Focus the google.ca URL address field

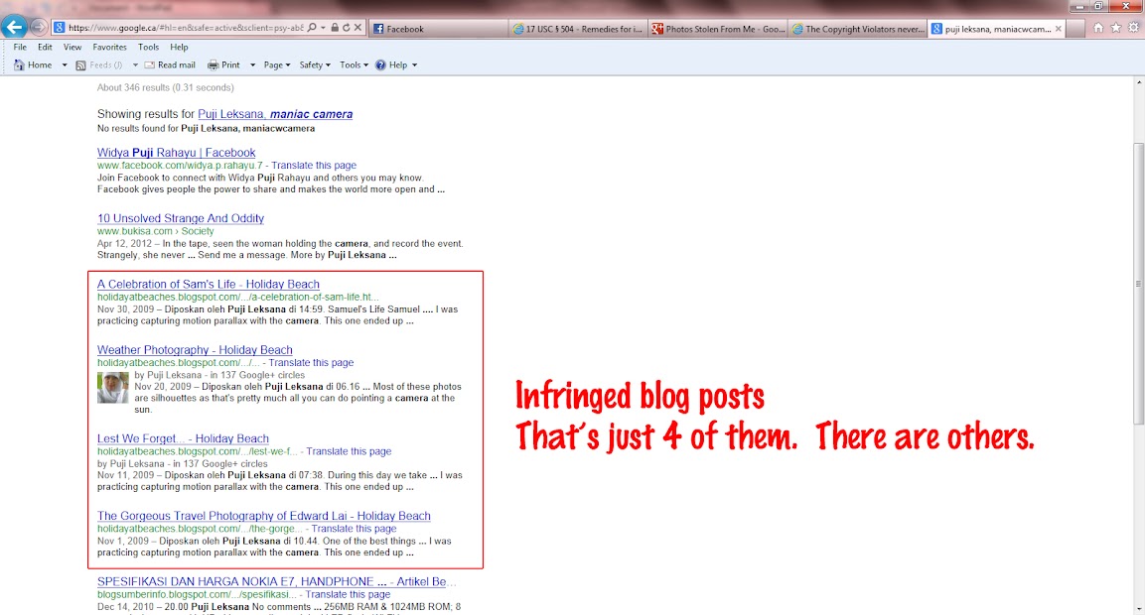pos(186,28)
